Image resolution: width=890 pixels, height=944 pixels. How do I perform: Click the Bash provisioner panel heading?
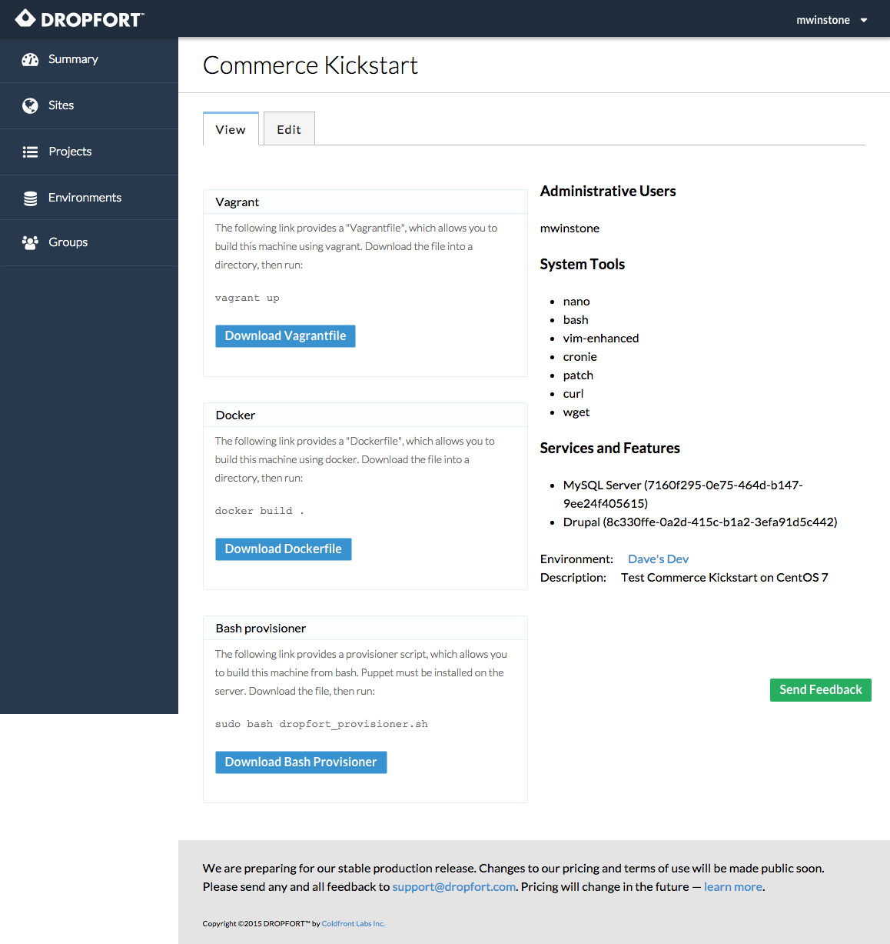pos(261,629)
